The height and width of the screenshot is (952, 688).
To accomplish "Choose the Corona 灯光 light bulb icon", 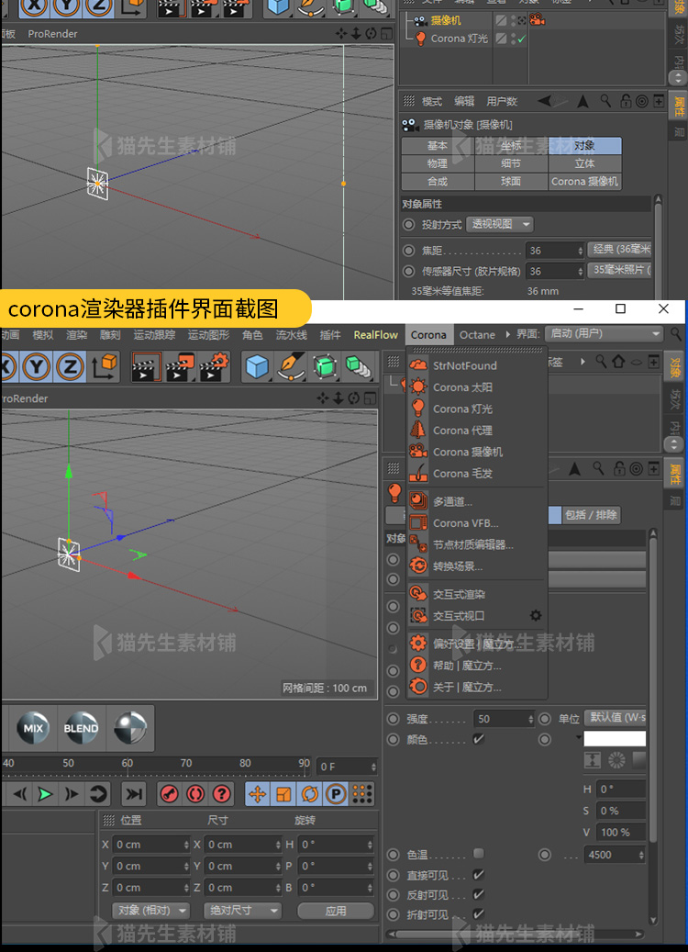I will pyautogui.click(x=418, y=409).
